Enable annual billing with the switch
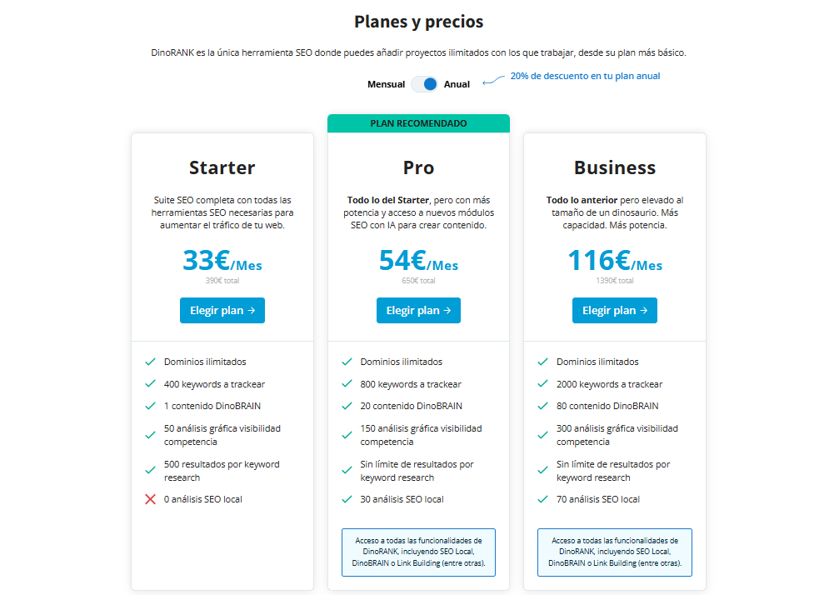 (x=424, y=84)
